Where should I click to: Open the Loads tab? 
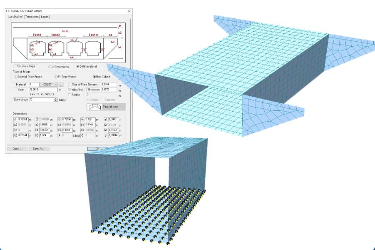[x=45, y=17]
